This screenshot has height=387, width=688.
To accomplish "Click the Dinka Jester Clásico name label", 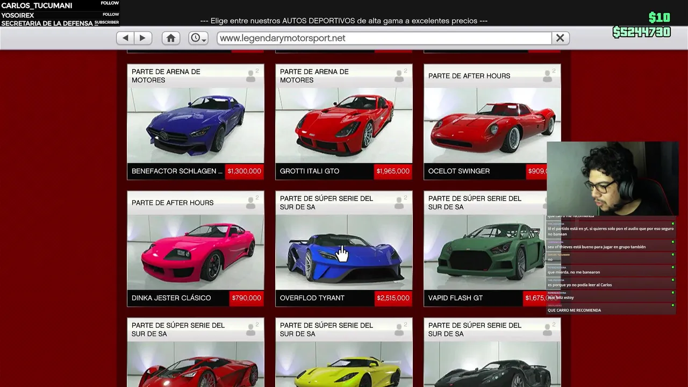I will click(x=171, y=298).
